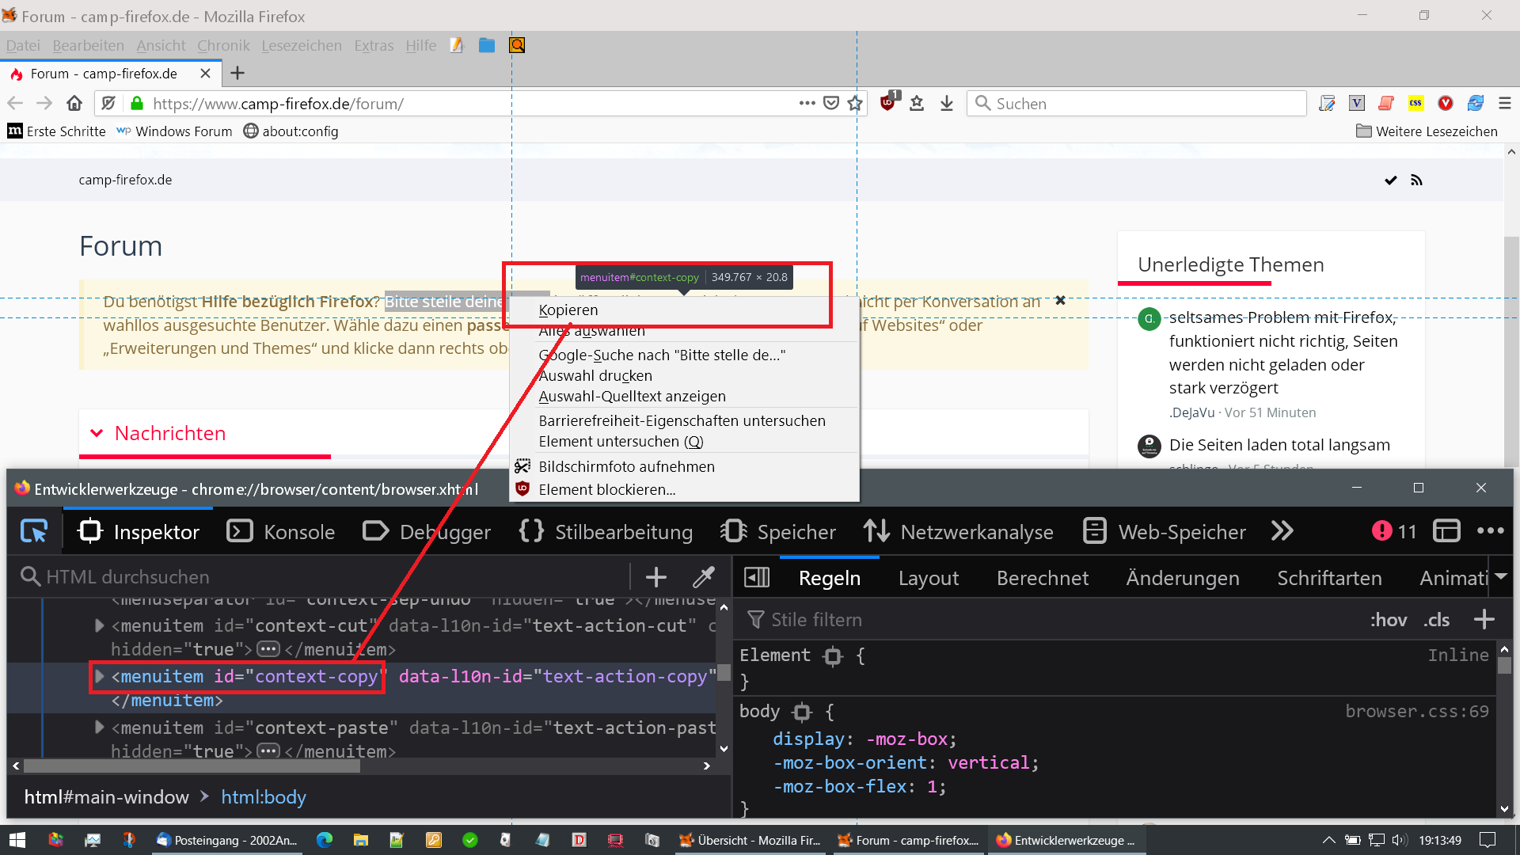Viewport: 1520px width, 855px height.
Task: Open RSS feed icon on page
Action: point(1416,180)
